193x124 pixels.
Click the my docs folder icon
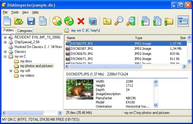pyautogui.click(x=16, y=61)
